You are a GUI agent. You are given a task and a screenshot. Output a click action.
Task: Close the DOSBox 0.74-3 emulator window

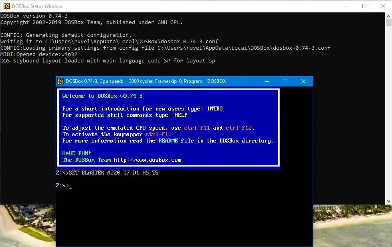[x=303, y=81]
